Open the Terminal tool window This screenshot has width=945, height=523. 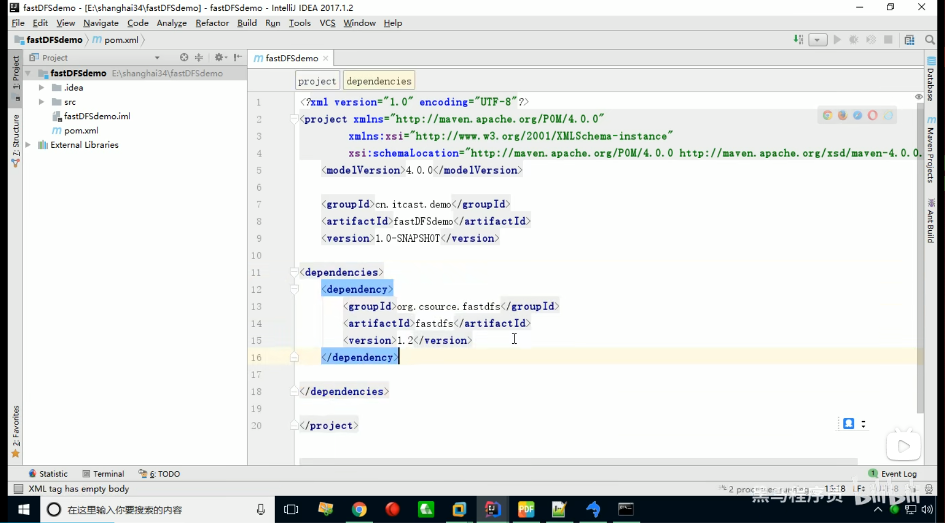(103, 474)
